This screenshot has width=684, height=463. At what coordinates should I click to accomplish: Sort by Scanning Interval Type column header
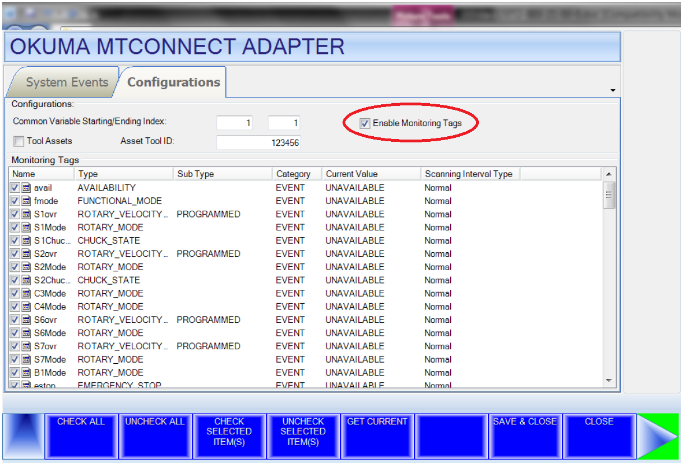[x=470, y=174]
